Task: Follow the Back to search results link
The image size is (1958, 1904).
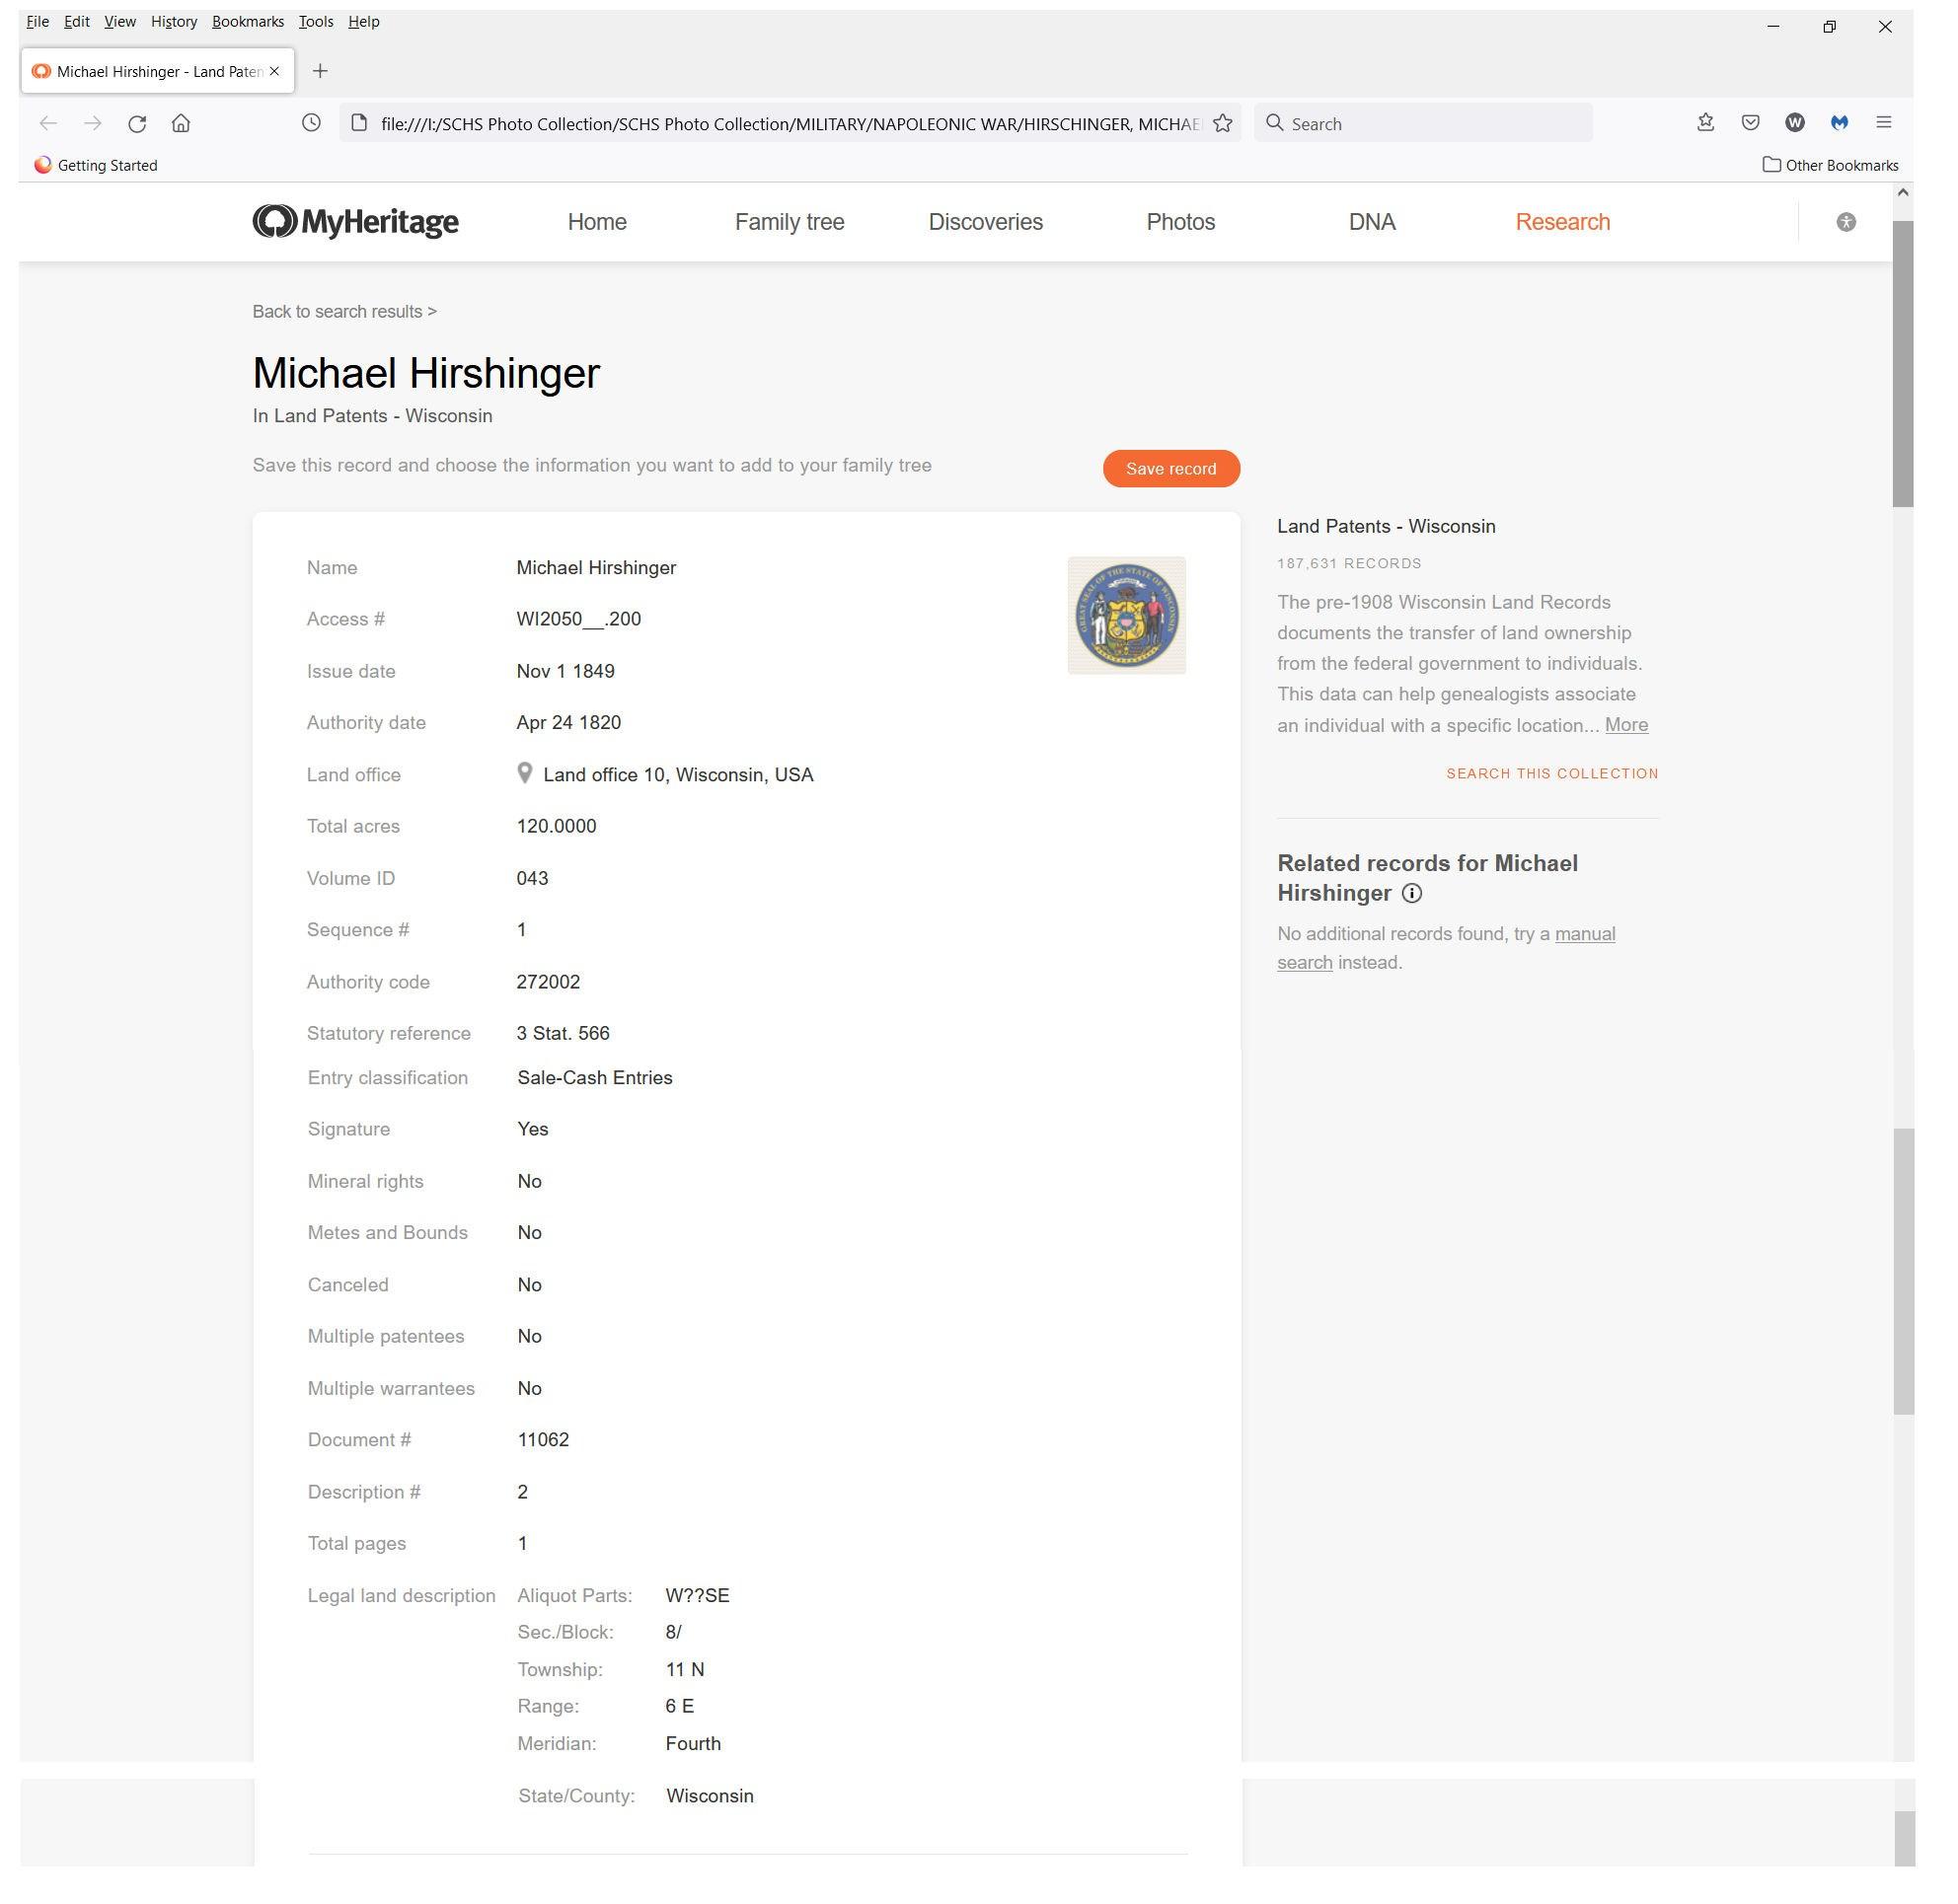Action: [346, 313]
